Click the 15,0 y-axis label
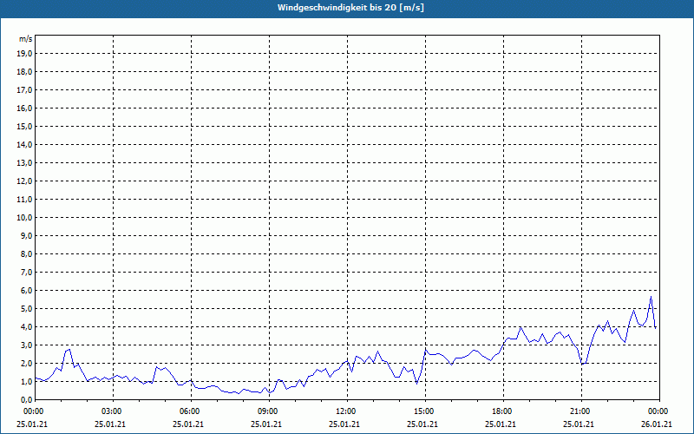694x434 pixels. [x=25, y=126]
